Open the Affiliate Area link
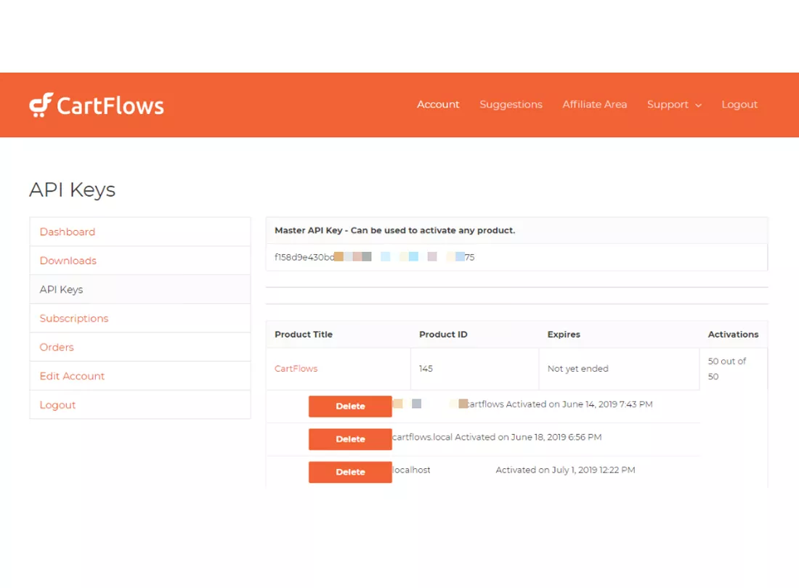This screenshot has height=588, width=799. [594, 105]
